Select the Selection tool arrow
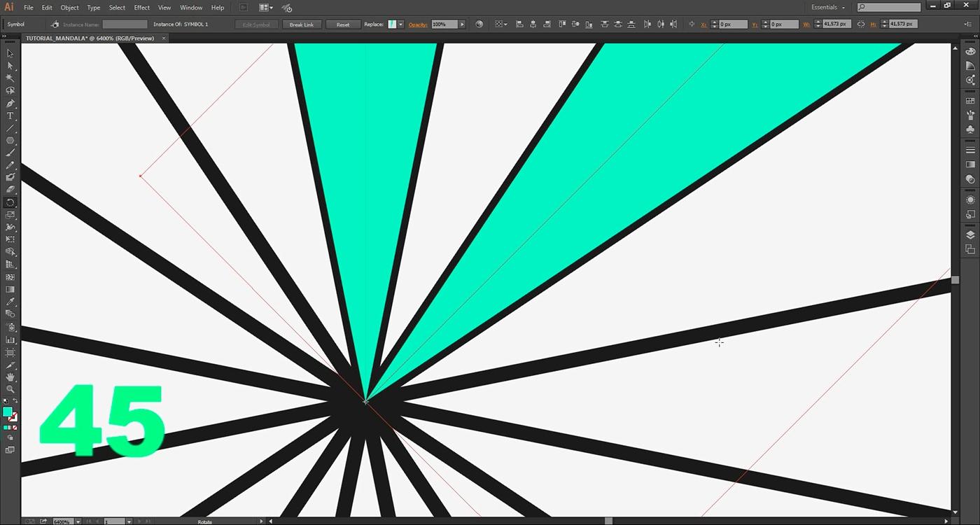Screen dimensions: 980x525 pyautogui.click(x=10, y=53)
